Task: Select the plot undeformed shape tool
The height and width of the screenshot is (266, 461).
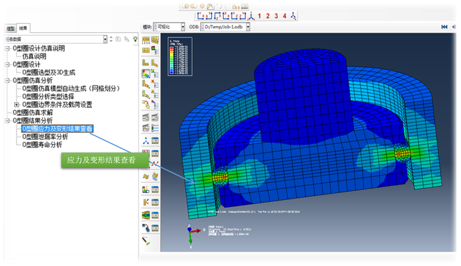Action: [146, 63]
